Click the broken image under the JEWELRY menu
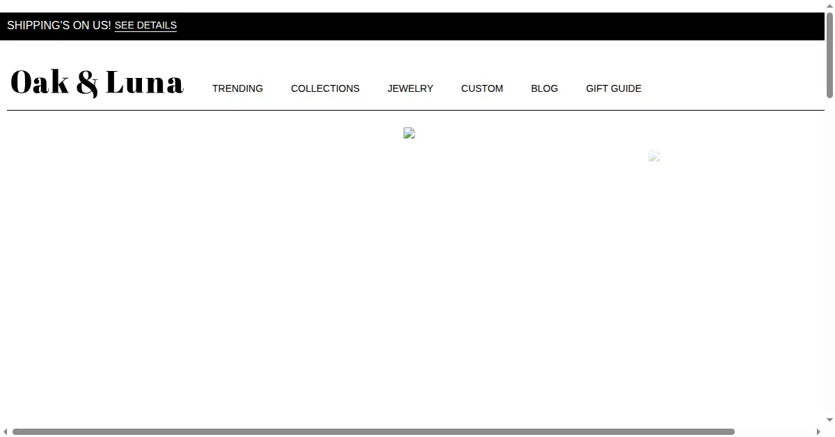835x437 pixels. click(x=409, y=133)
